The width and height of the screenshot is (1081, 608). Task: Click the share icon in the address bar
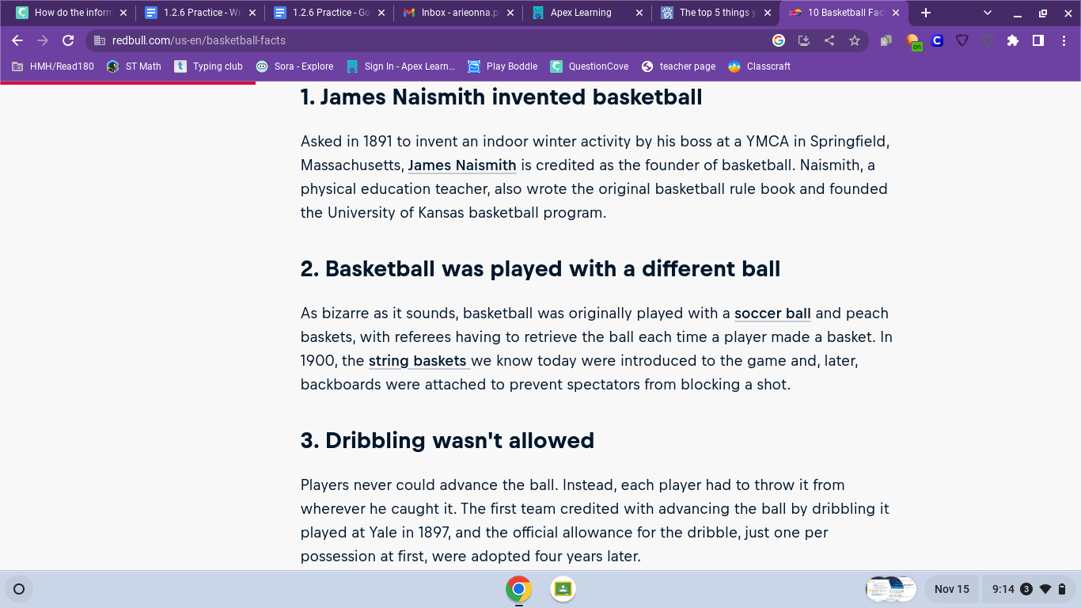point(829,40)
